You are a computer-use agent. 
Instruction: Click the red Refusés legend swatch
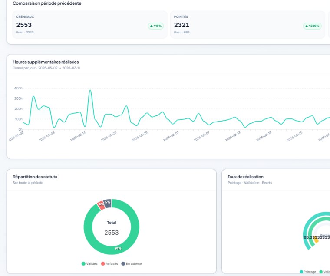coord(103,263)
